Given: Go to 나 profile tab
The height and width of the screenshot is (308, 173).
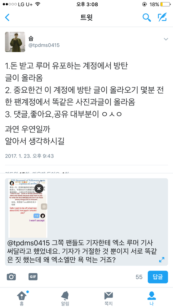Looking at the screenshot, I should pos(151,298).
